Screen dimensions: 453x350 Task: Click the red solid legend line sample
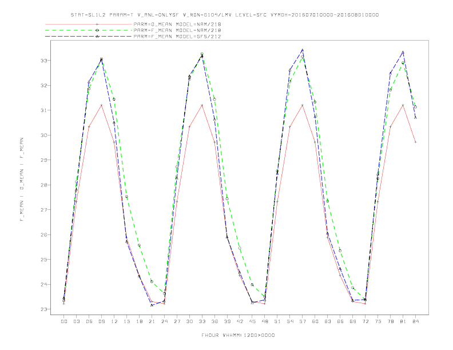89,24
